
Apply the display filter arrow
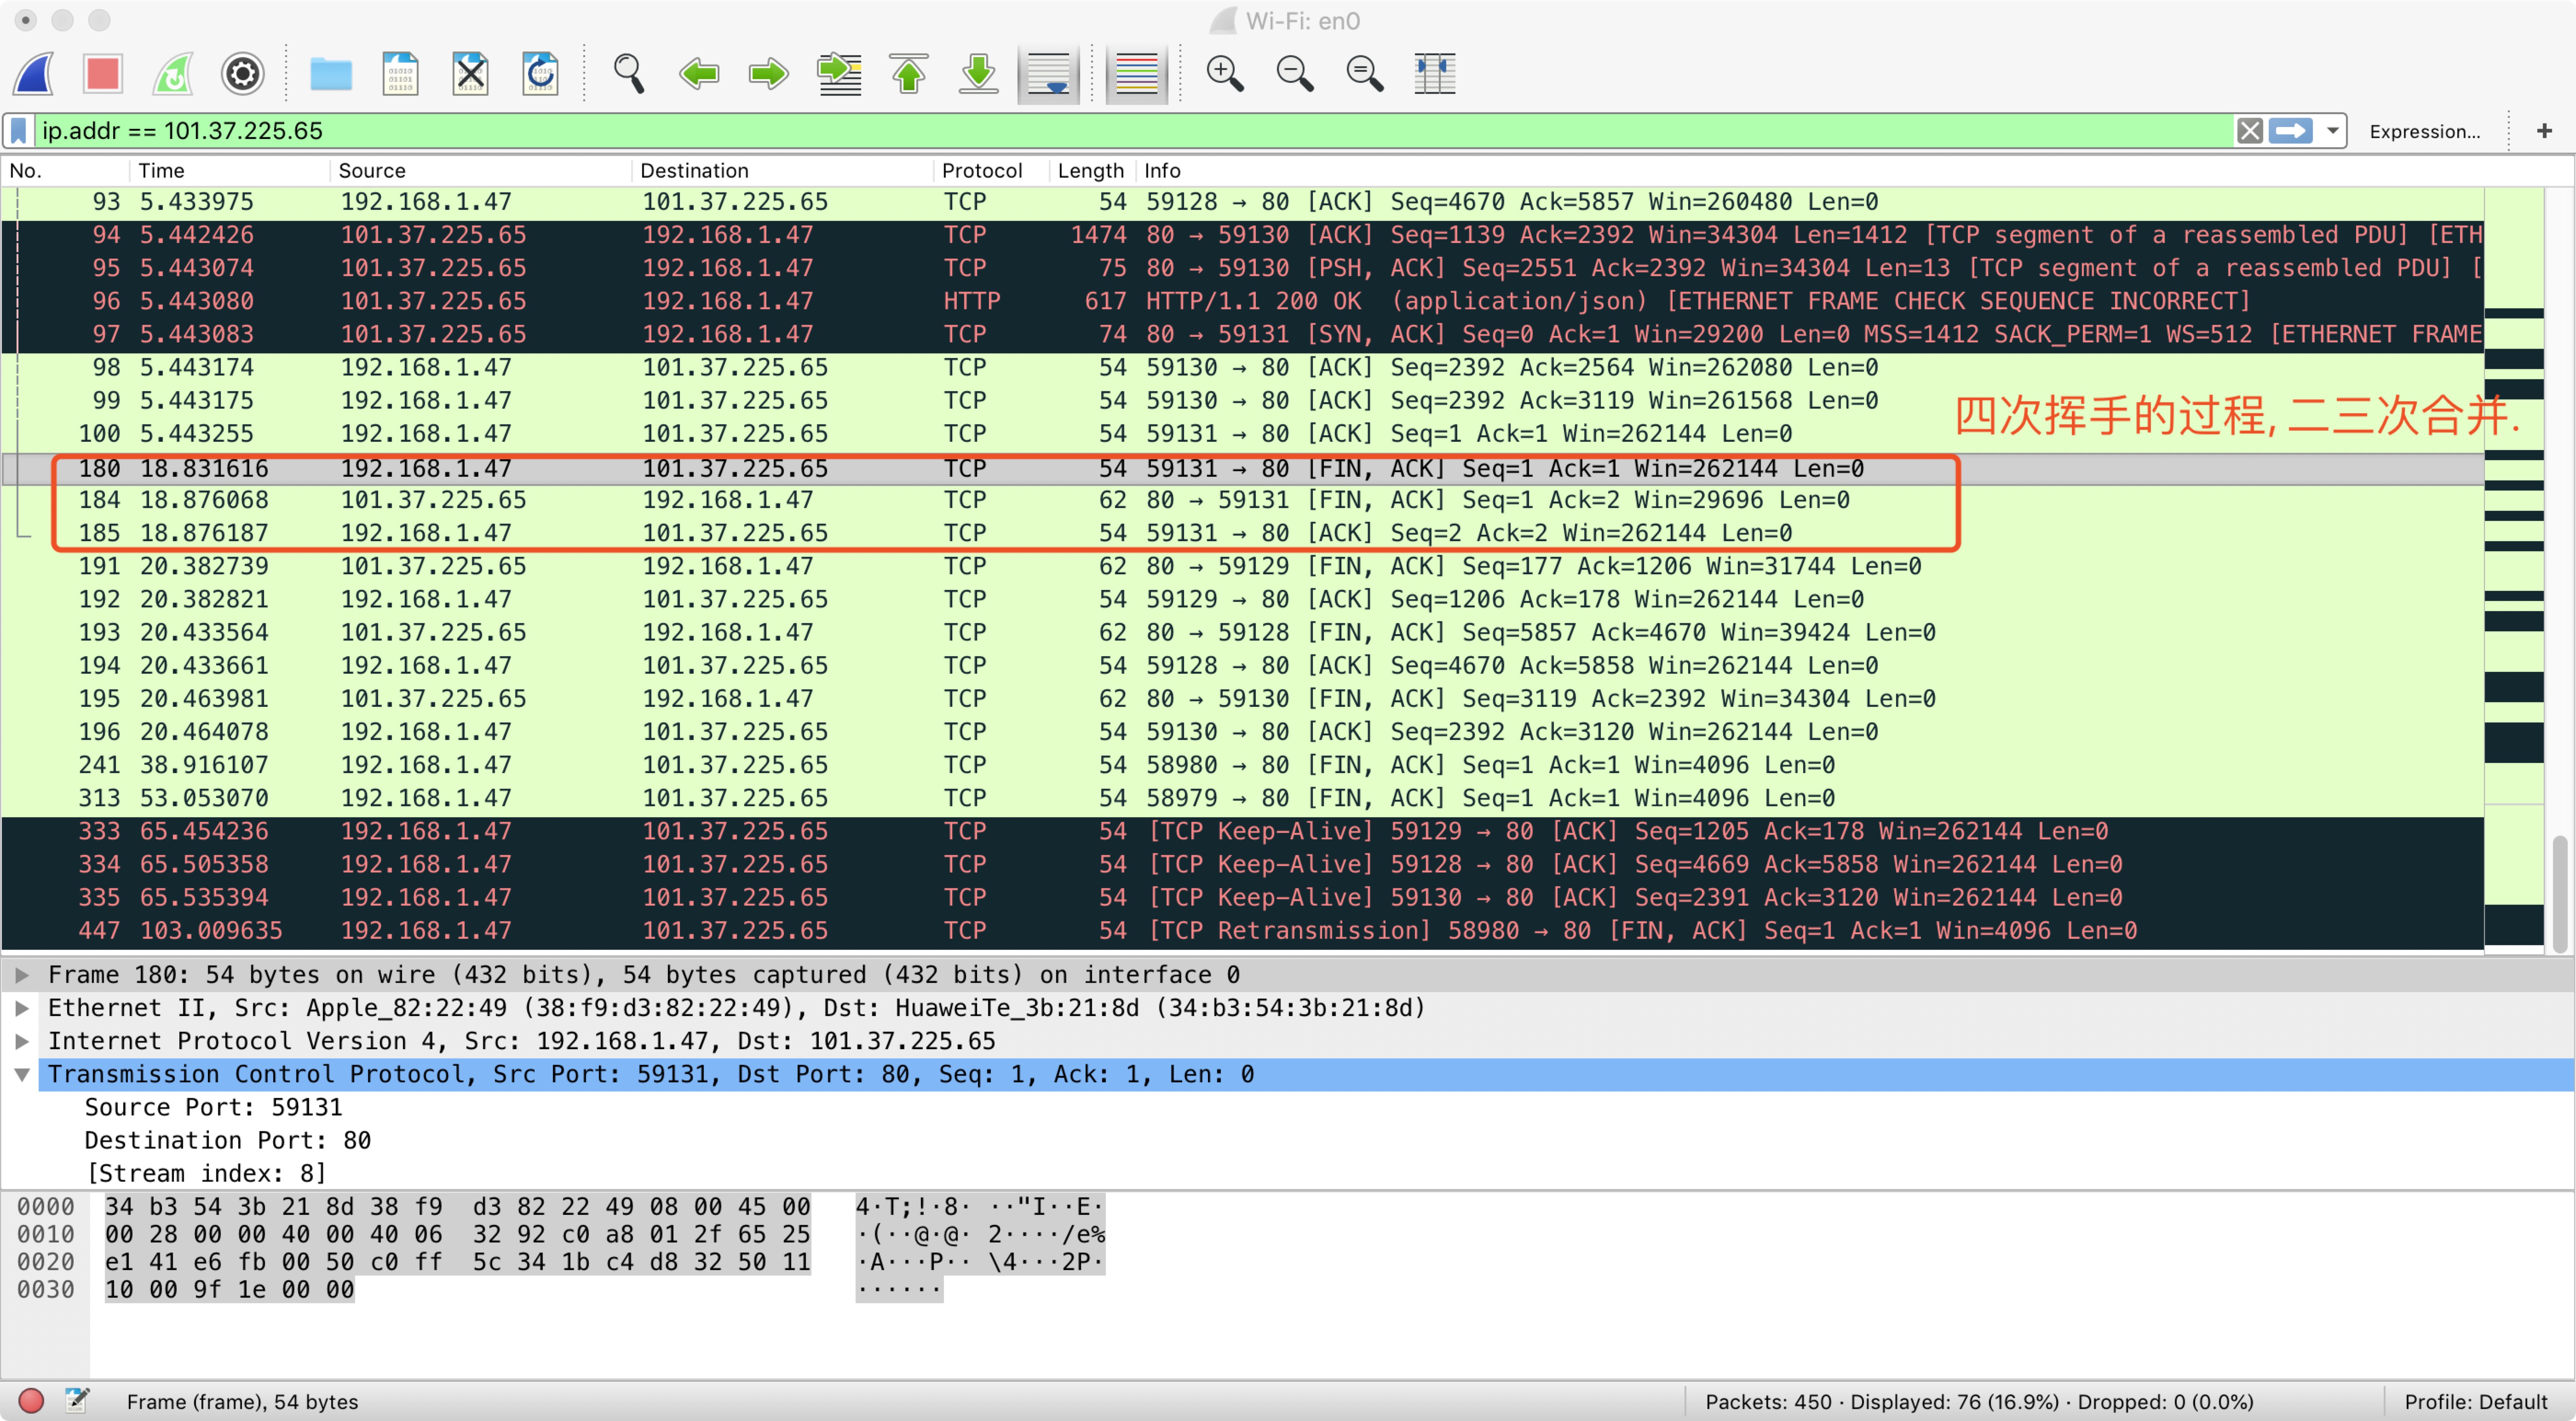[x=2291, y=131]
